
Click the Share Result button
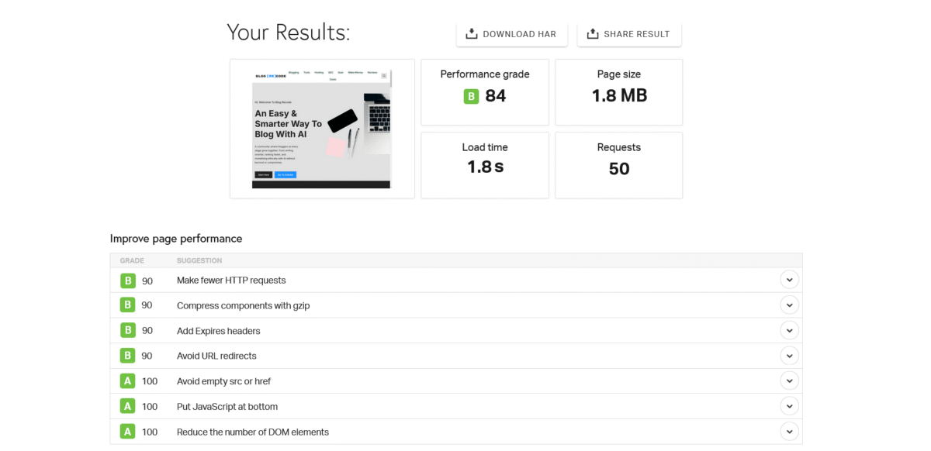click(628, 34)
